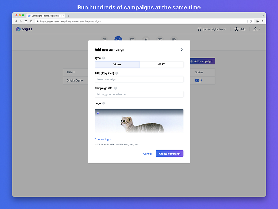The image size is (278, 209).
Task: Cancel the new campaign dialog
Action: [147, 154]
